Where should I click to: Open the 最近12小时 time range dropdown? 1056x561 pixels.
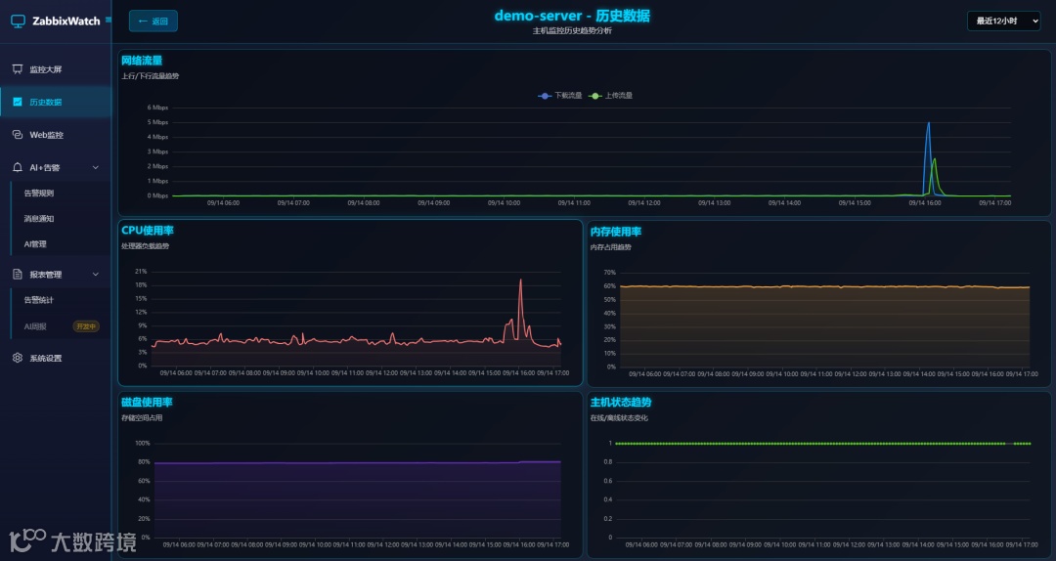1003,21
